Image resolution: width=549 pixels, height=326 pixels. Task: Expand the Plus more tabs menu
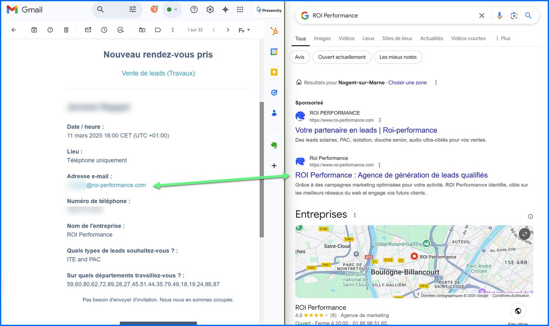(x=502, y=39)
